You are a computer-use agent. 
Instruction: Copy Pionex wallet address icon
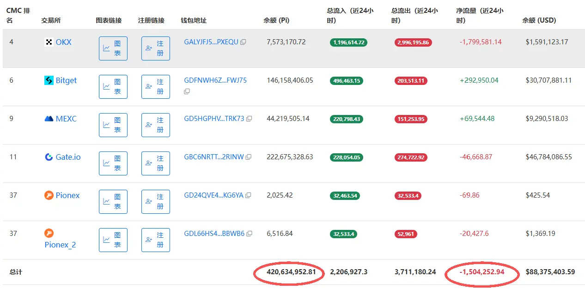pos(248,195)
